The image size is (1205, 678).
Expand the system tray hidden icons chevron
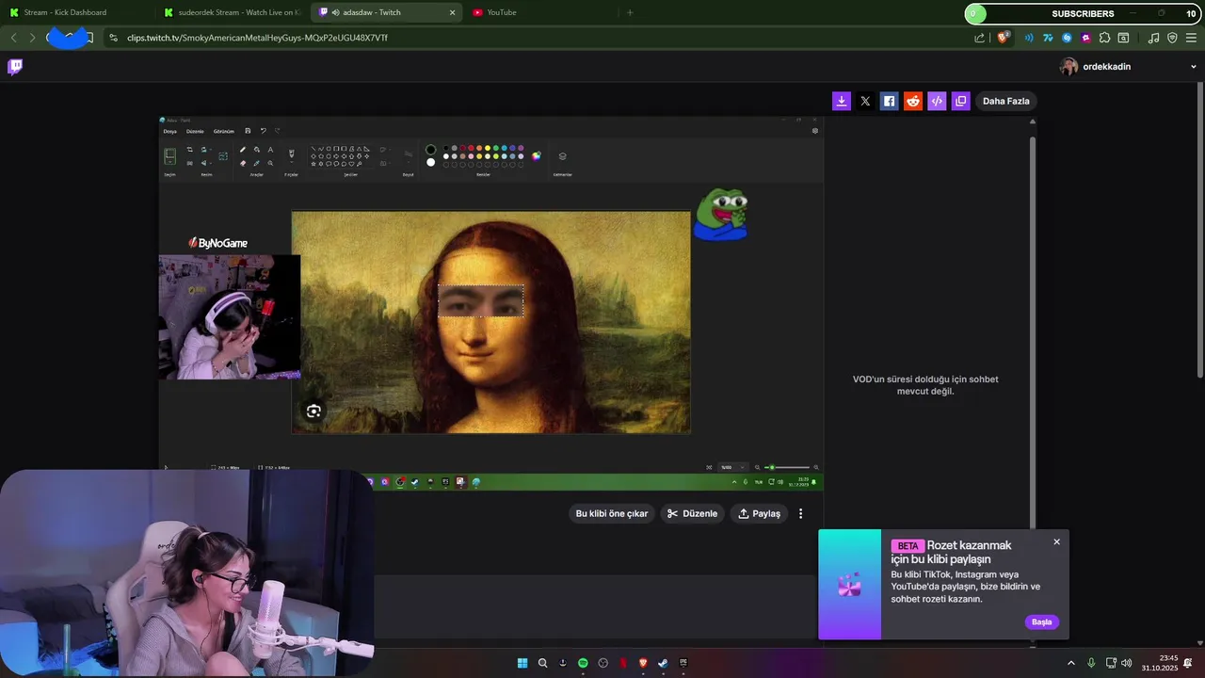click(1070, 663)
